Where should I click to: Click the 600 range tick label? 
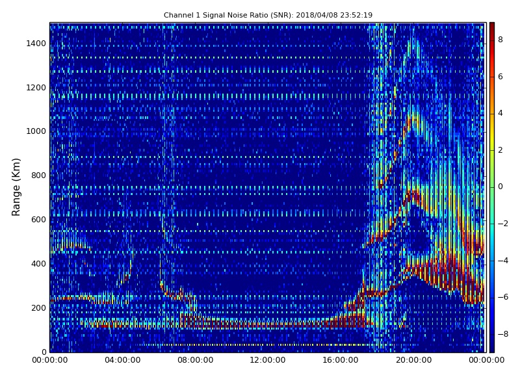tap(38, 220)
